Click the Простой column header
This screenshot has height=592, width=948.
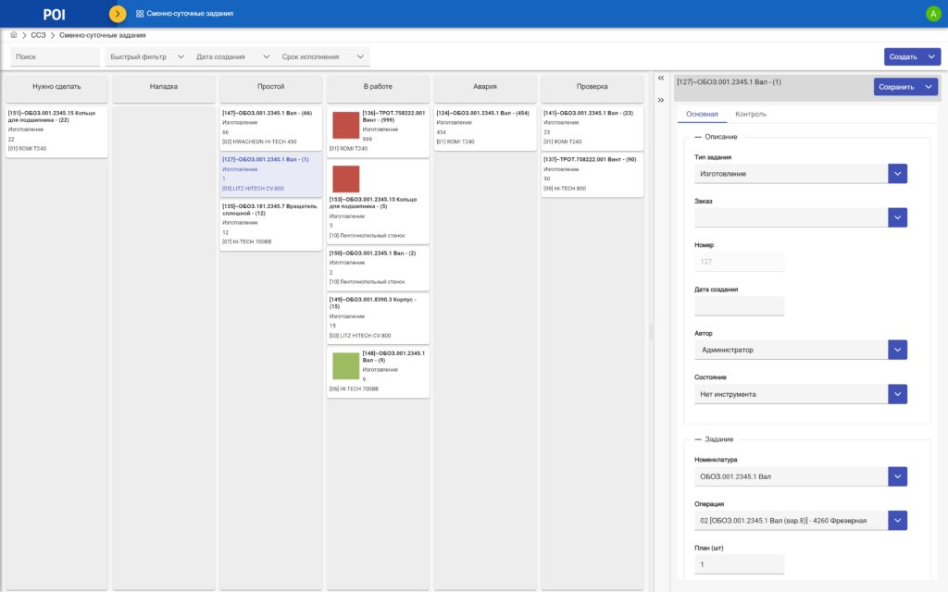271,87
